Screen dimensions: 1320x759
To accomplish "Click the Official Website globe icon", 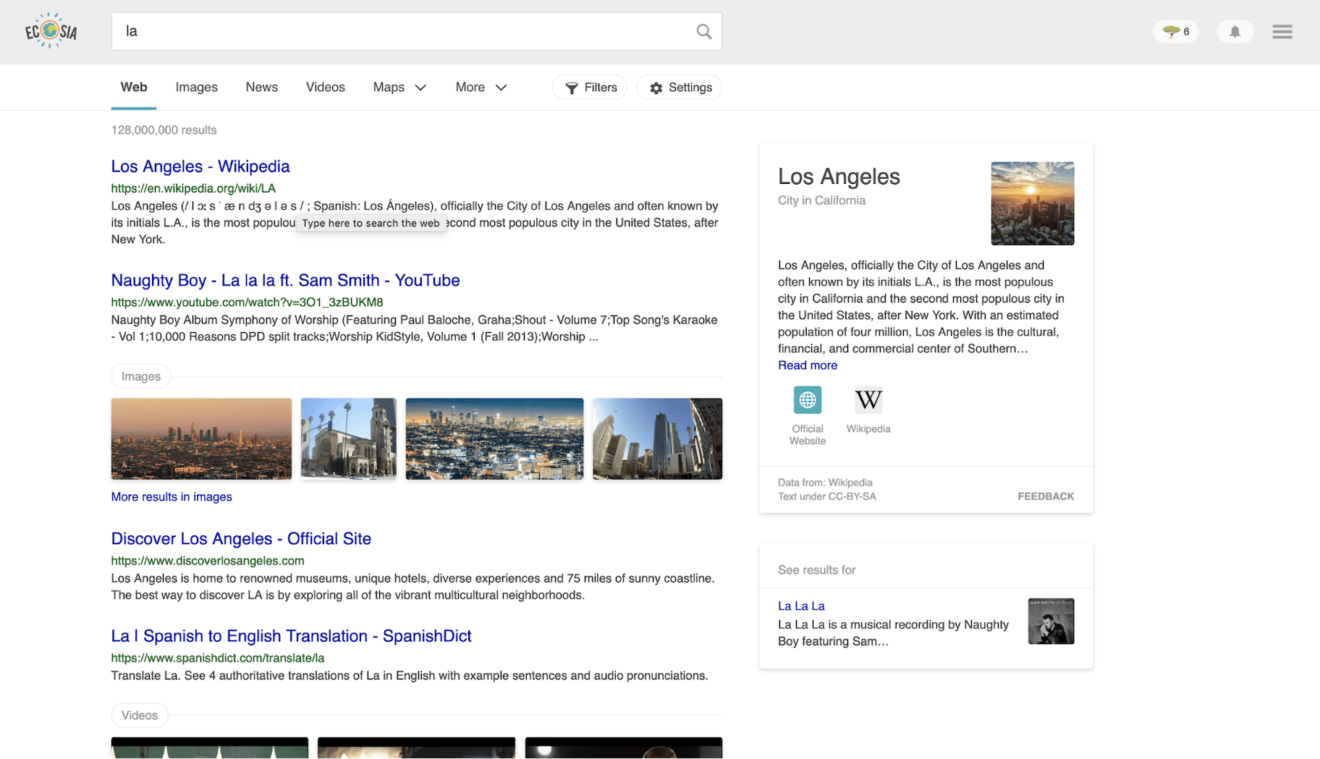I will 807,399.
